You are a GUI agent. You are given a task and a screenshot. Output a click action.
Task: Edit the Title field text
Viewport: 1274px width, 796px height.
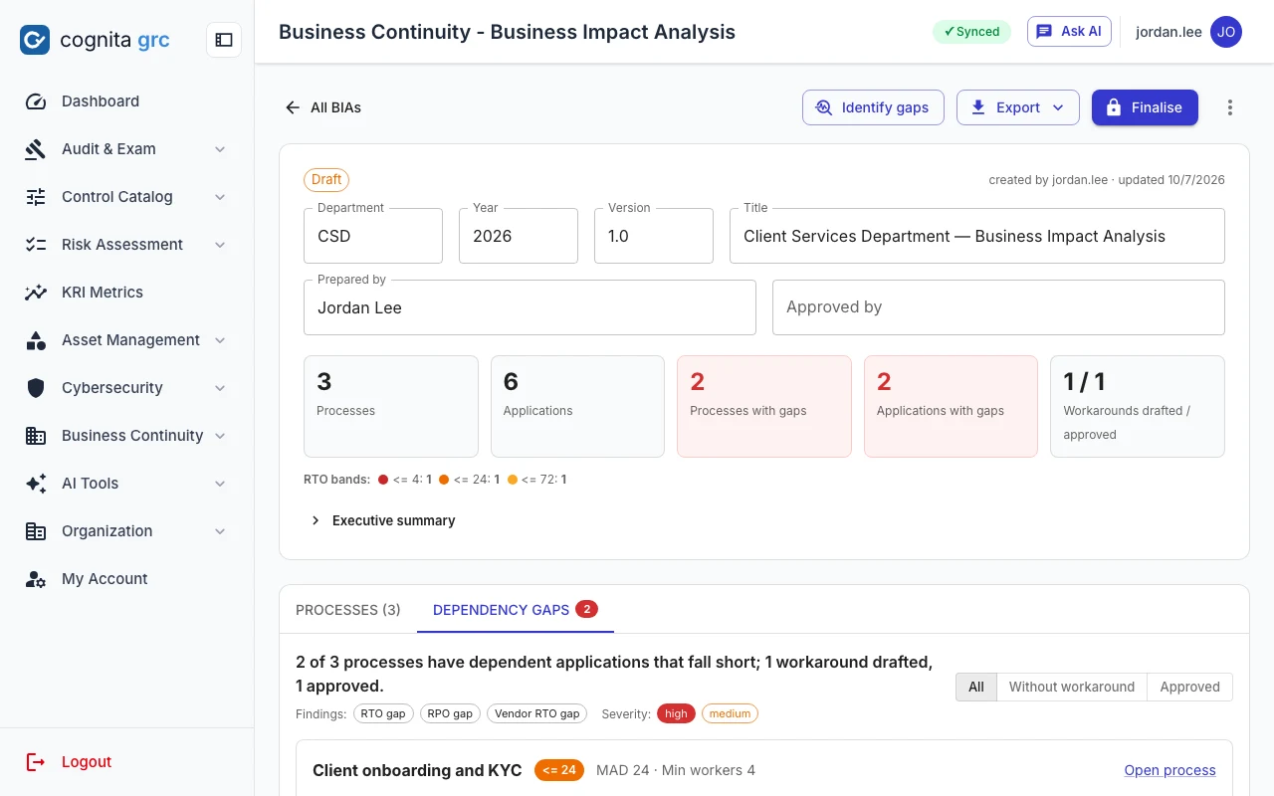(x=977, y=236)
